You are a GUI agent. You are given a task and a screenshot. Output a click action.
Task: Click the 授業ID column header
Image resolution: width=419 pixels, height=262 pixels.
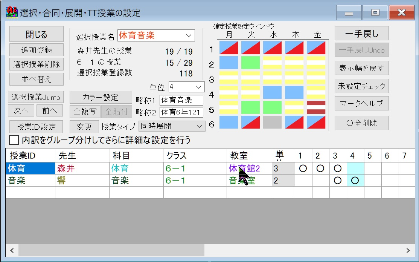pos(30,155)
